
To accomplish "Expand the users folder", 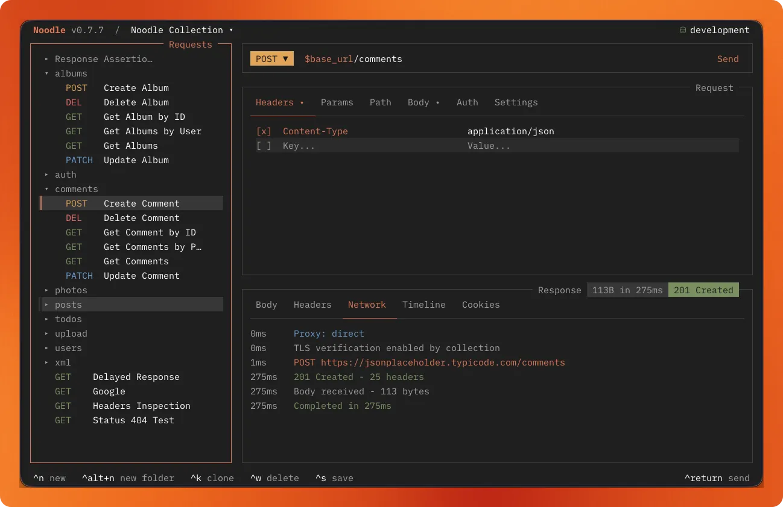I will (x=63, y=348).
